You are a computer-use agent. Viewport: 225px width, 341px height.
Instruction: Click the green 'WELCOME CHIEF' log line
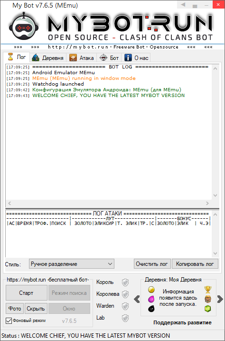coord(109,95)
